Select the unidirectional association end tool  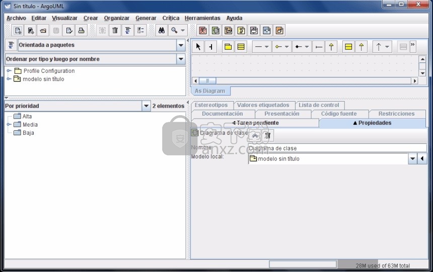click(x=319, y=47)
